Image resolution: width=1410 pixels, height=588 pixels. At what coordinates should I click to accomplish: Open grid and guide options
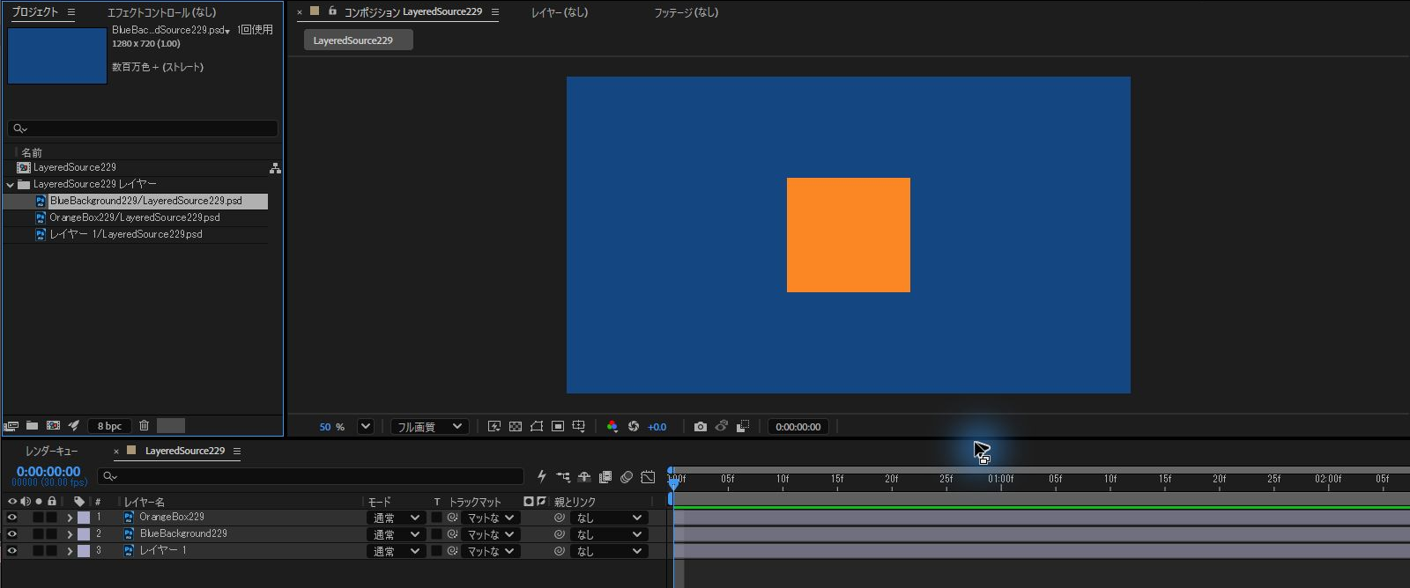(x=579, y=427)
